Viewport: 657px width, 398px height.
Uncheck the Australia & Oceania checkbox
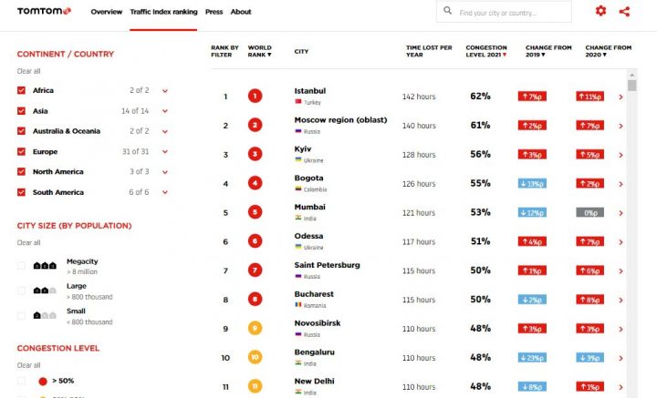(x=21, y=131)
